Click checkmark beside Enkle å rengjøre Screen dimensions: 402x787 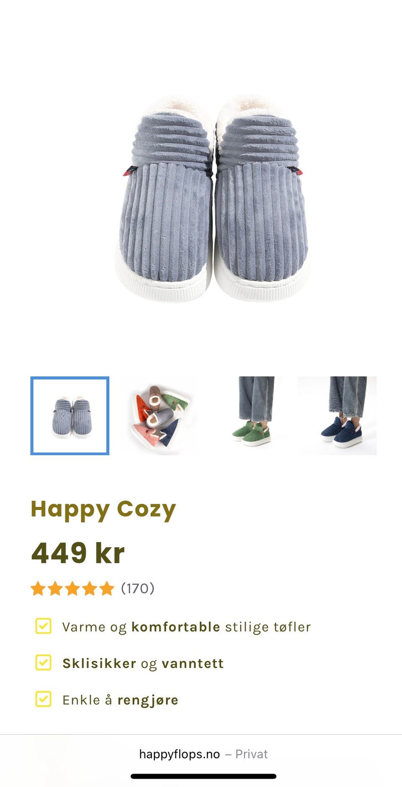tap(44, 699)
